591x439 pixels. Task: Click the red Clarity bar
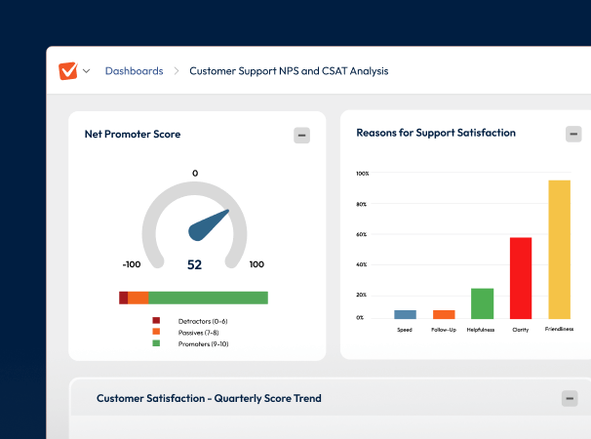click(x=521, y=278)
